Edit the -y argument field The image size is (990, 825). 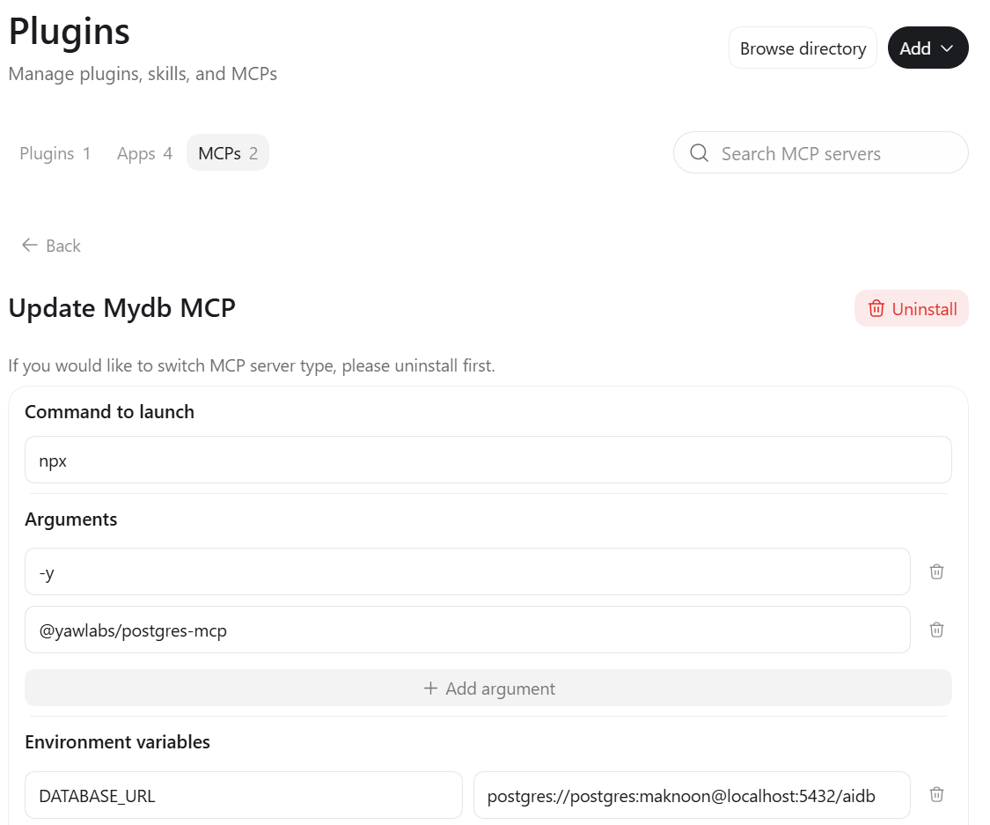[467, 572]
